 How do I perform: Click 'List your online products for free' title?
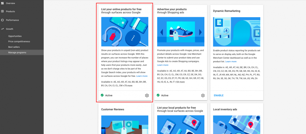(x=122, y=9)
